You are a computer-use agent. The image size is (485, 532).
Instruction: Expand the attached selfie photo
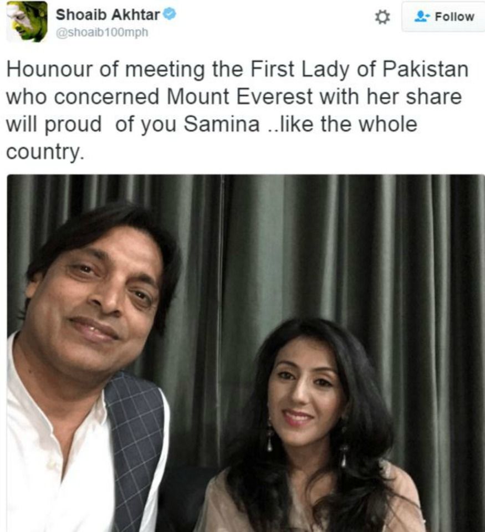[x=246, y=353]
